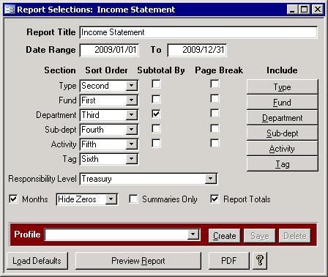Minimize the Report Selections window

tap(292, 10)
